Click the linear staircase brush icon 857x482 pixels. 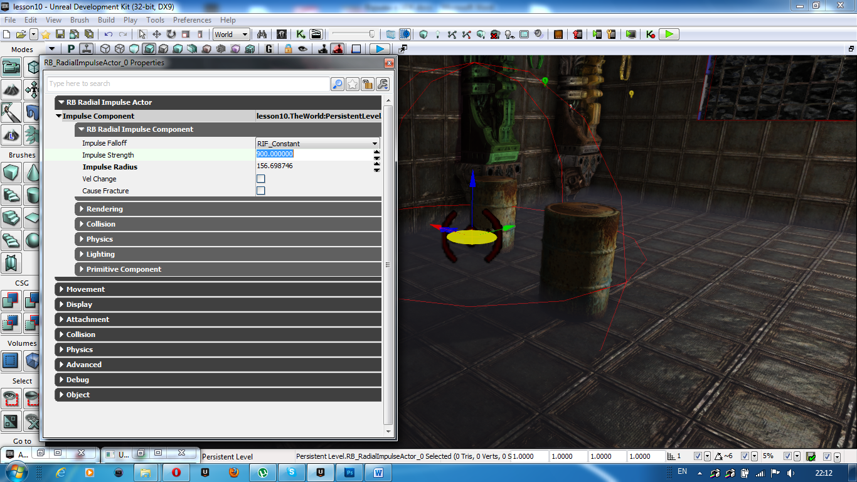pos(11,218)
